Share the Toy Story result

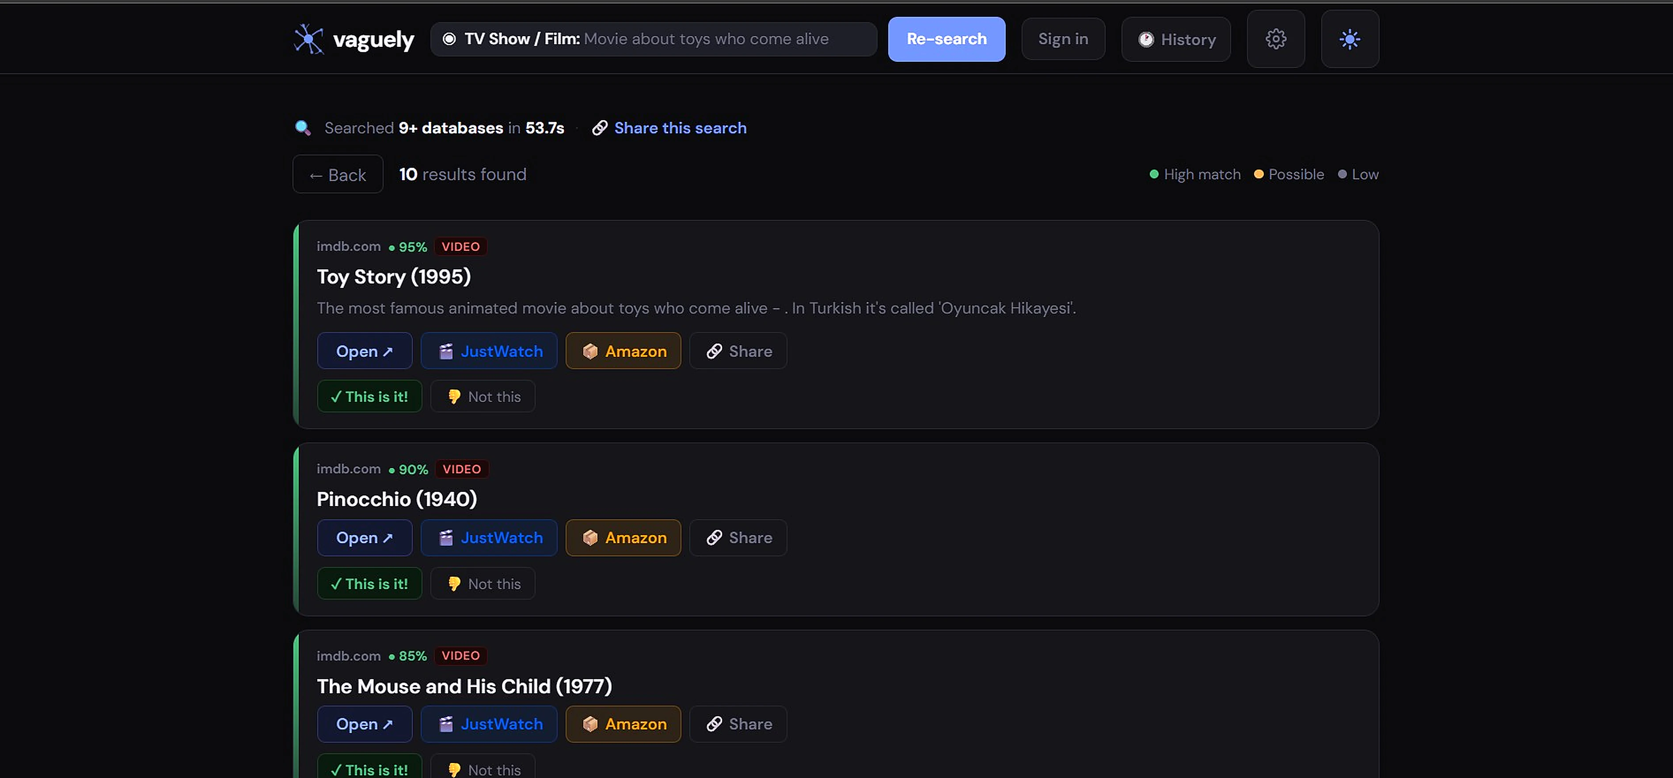(738, 351)
